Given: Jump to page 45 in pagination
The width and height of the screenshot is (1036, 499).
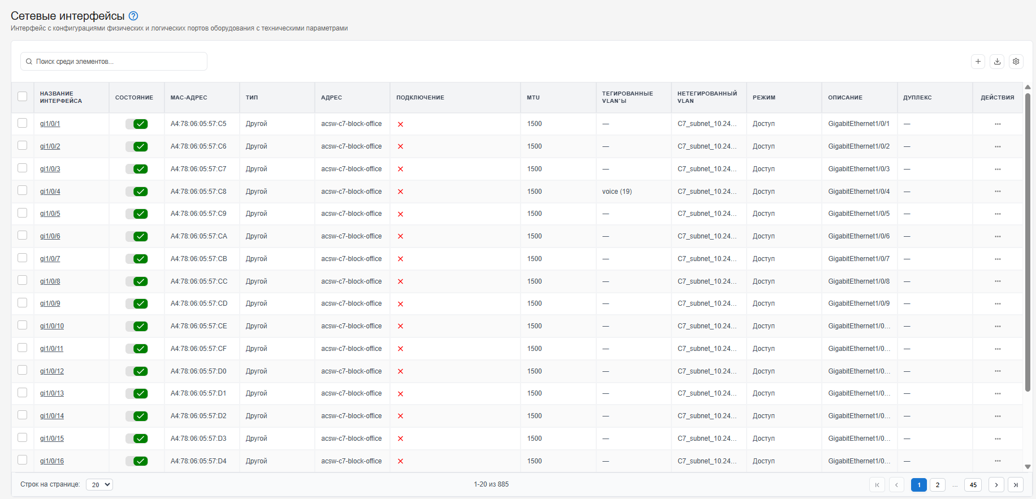Looking at the screenshot, I should tap(973, 485).
